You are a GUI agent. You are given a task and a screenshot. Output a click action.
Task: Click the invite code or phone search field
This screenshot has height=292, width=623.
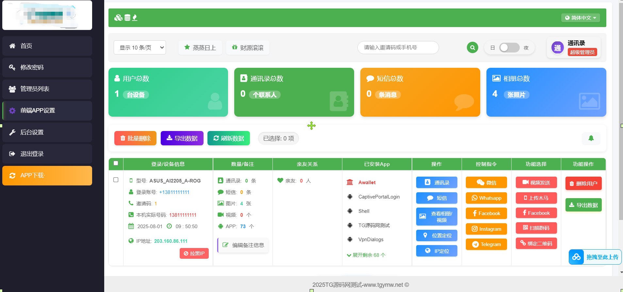pos(398,48)
